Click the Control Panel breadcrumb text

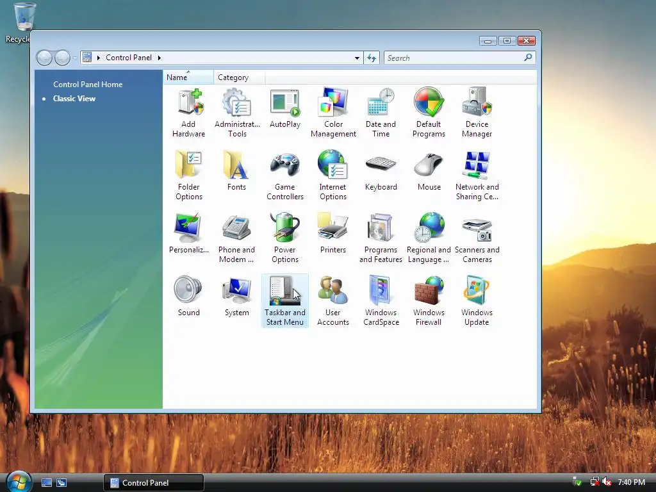pos(129,58)
